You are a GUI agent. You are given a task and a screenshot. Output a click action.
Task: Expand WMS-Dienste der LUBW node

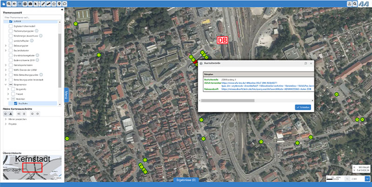[x=6, y=70]
